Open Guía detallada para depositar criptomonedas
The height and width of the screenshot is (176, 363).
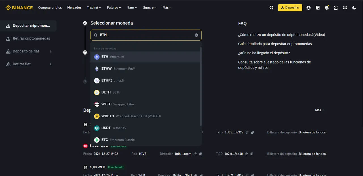coord(275,44)
